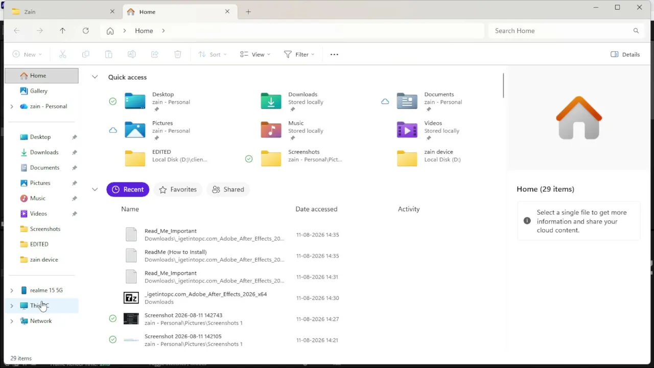This screenshot has height=368, width=654.
Task: Show the Recent files tab
Action: click(128, 190)
